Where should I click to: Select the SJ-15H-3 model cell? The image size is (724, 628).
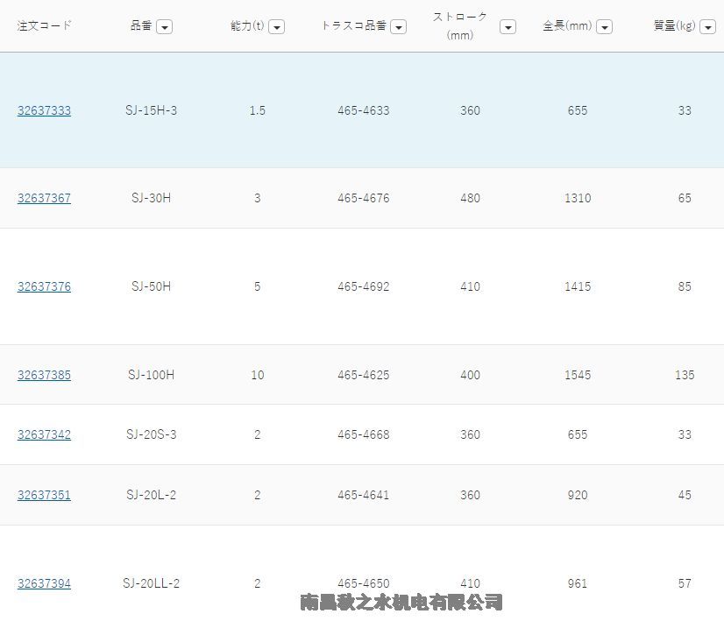[151, 111]
